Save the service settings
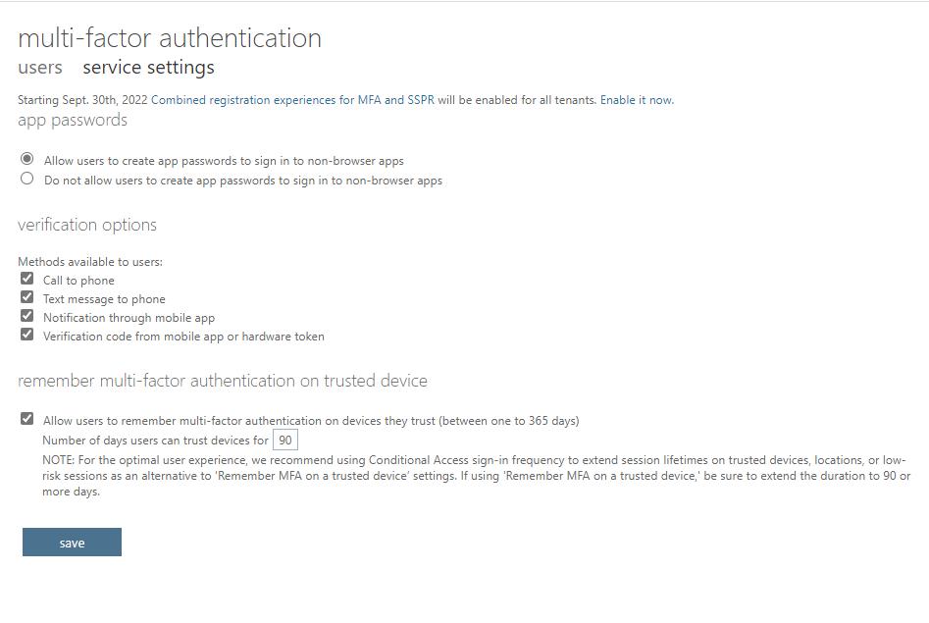Image resolution: width=929 pixels, height=623 pixels. coord(72,543)
